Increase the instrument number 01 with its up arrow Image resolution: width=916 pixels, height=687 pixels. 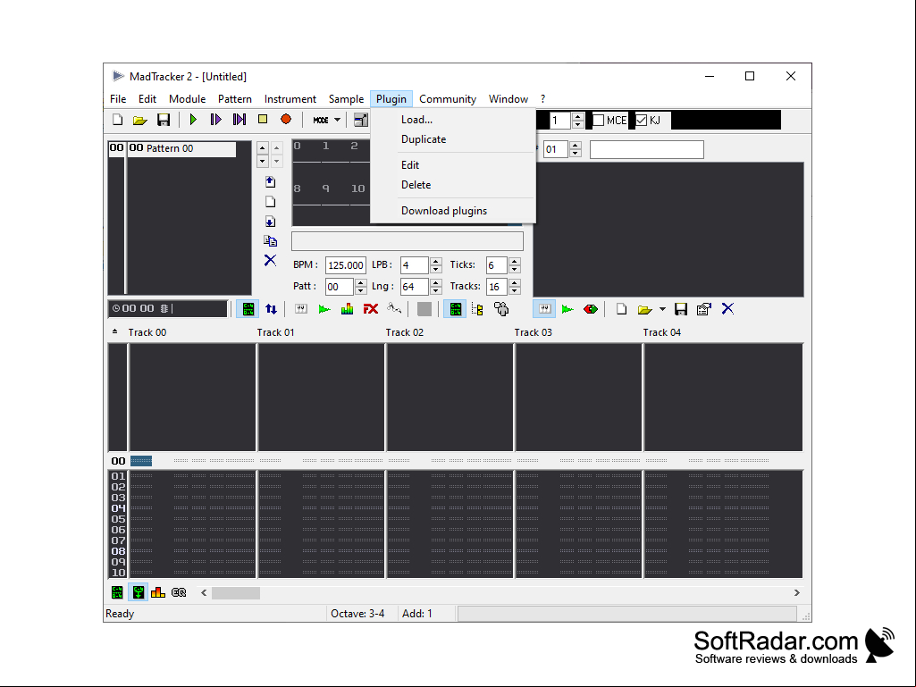point(576,146)
